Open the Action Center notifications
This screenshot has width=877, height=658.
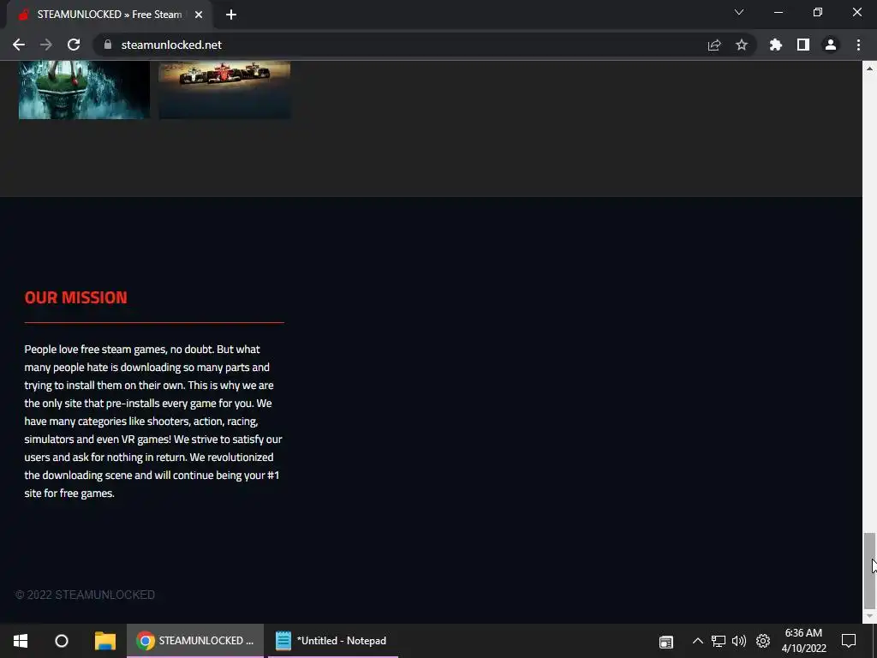[849, 641]
